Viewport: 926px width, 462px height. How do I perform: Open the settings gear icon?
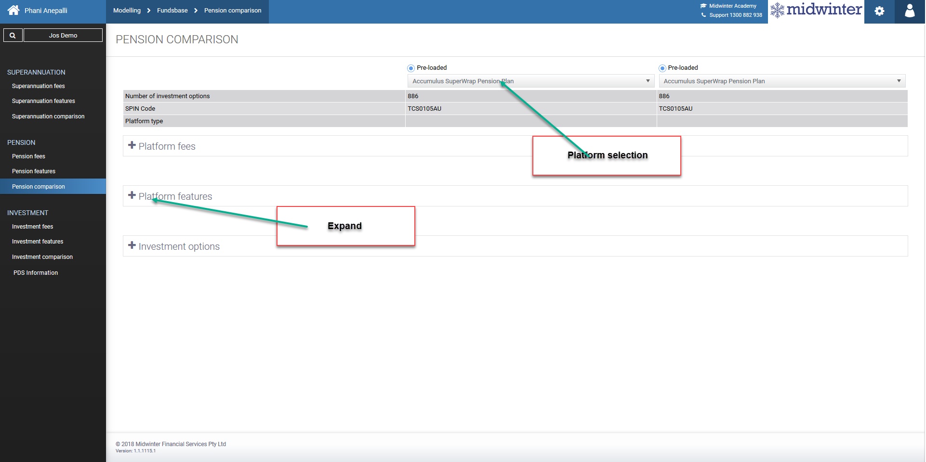[x=880, y=11]
